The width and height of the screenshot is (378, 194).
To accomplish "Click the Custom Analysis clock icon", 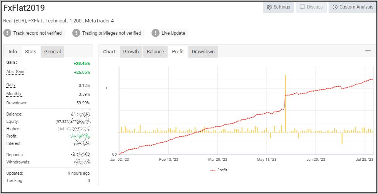I will coord(335,7).
